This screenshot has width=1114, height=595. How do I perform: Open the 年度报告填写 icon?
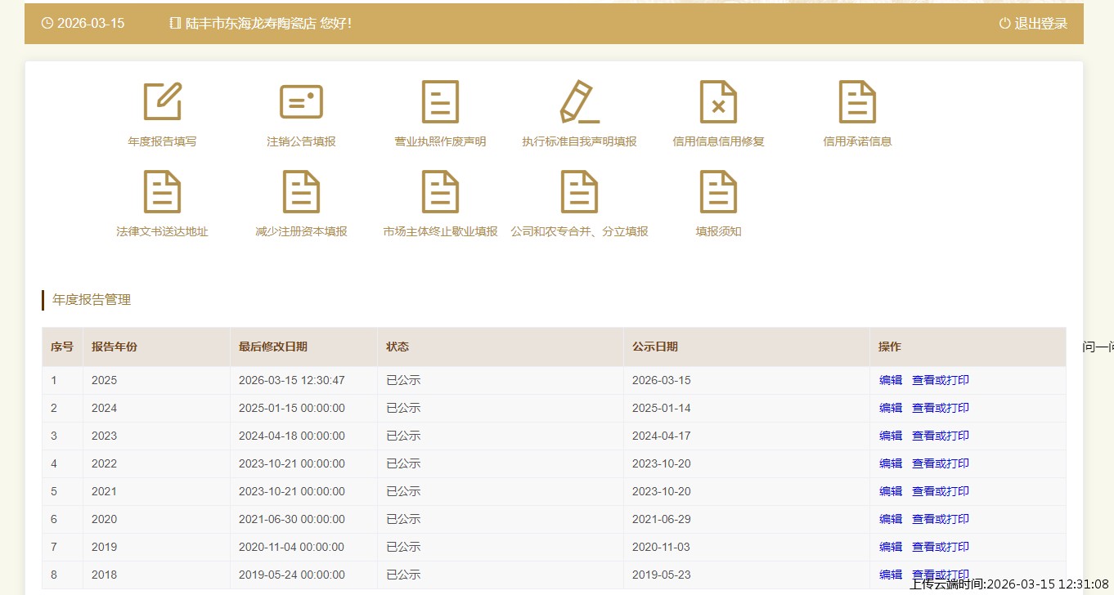click(x=162, y=102)
